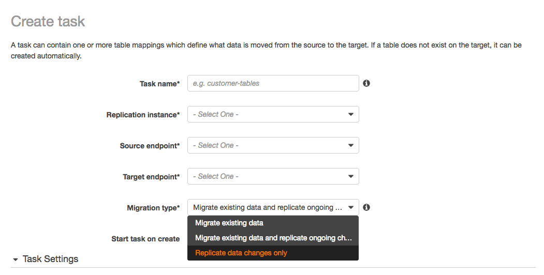Image resolution: width=544 pixels, height=275 pixels.
Task: Click the info icon beside Task name
Action: point(366,83)
